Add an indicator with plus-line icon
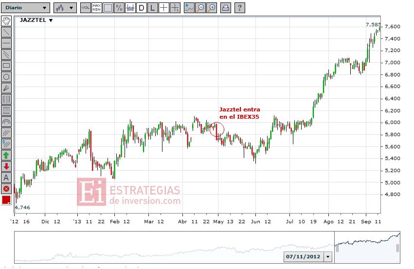 [189, 8]
